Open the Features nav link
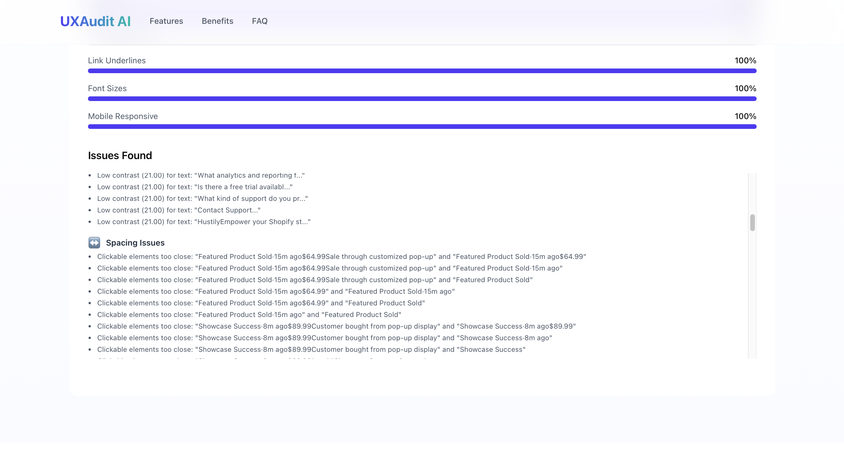 point(166,21)
